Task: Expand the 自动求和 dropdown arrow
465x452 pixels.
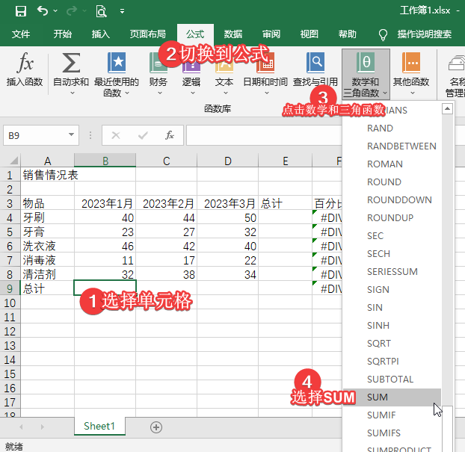Action: (x=73, y=93)
